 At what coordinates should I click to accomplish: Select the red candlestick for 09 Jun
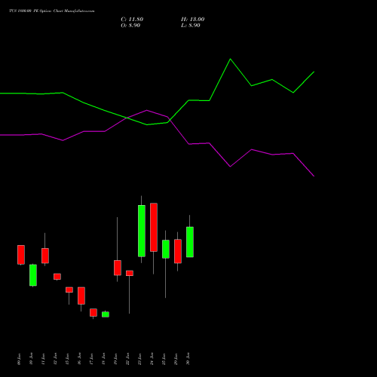coord(21,255)
